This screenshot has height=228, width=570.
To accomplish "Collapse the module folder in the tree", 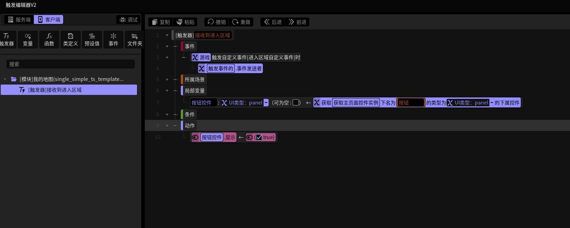I will pos(5,79).
